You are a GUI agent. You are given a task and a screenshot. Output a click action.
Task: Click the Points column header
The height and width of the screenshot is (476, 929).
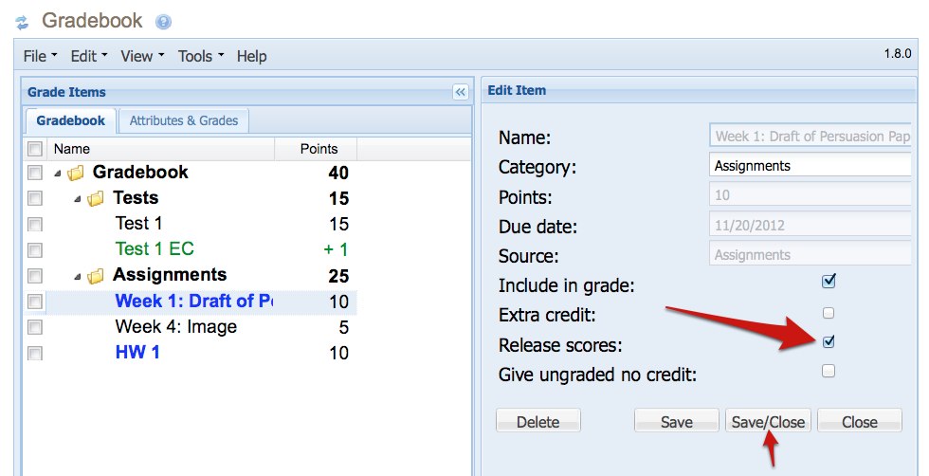319,149
